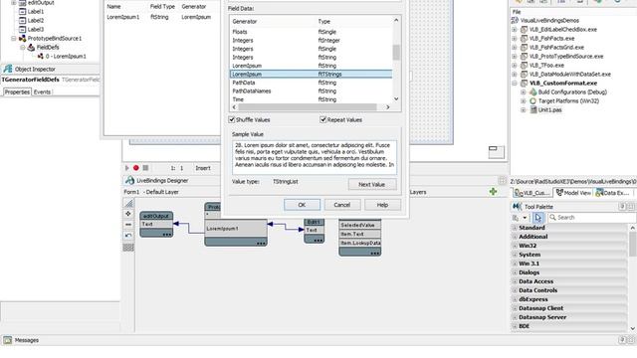The image size is (637, 358).
Task: Select the arrow pointer tool in Tool Palette
Action: 537,218
